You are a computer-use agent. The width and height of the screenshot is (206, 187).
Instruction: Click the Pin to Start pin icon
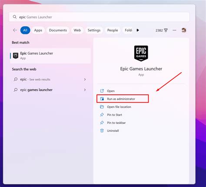pyautogui.click(x=102, y=115)
